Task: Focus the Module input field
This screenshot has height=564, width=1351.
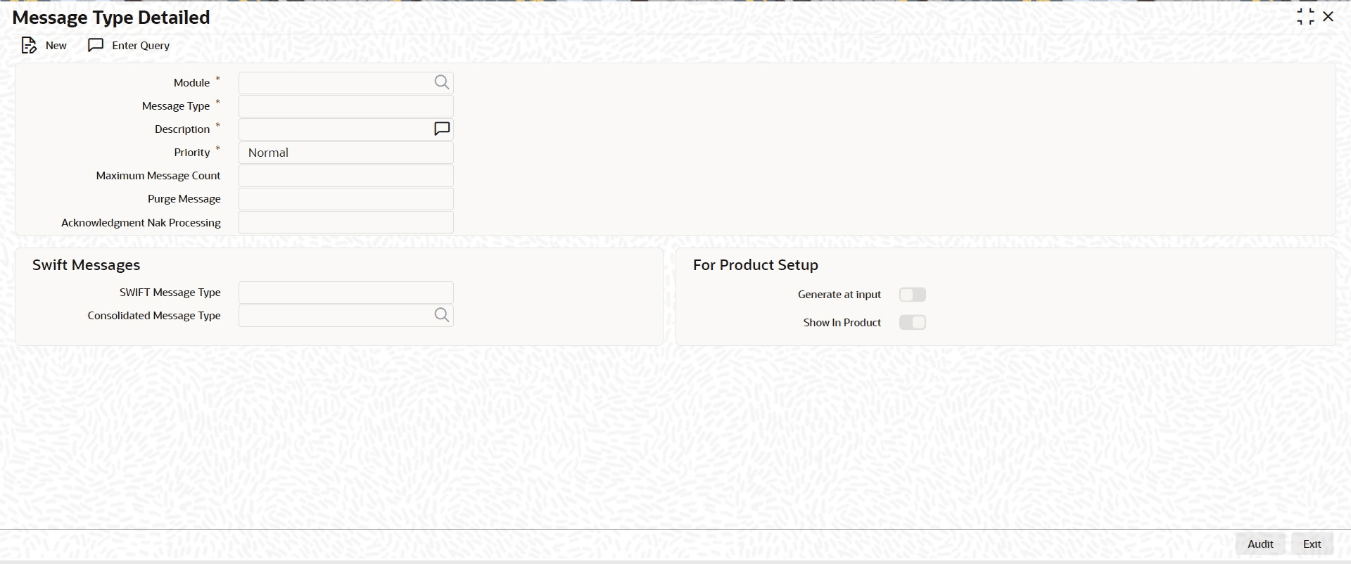Action: [336, 83]
